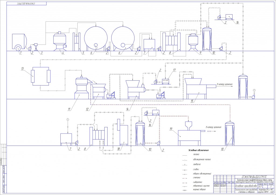Click the vertical tank 10 beside unit 18
This screenshot has width=276, height=195.
(x=140, y=134)
